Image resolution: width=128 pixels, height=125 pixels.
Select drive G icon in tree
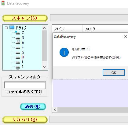[18, 53]
